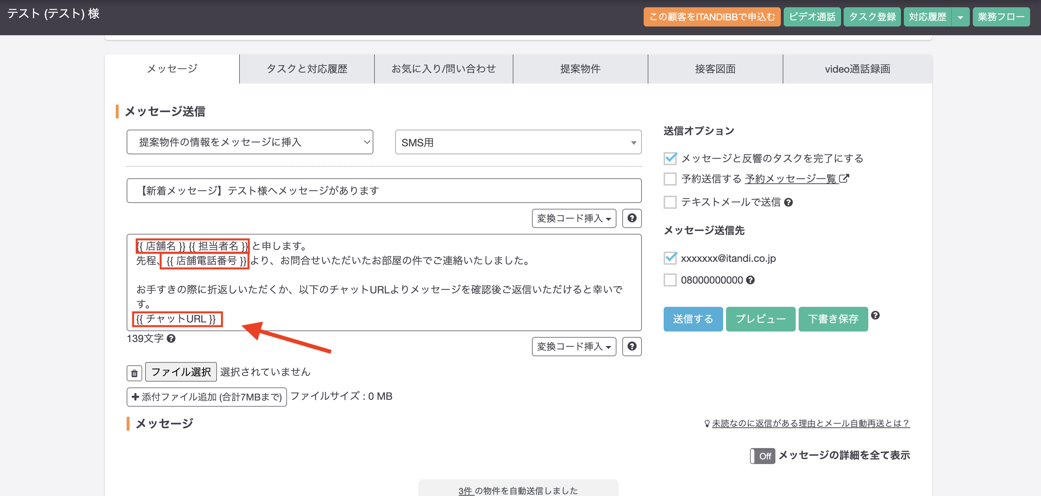Click external link icon after 予約メッセージ一覧
Screen dimensions: 1041x496
point(844,178)
